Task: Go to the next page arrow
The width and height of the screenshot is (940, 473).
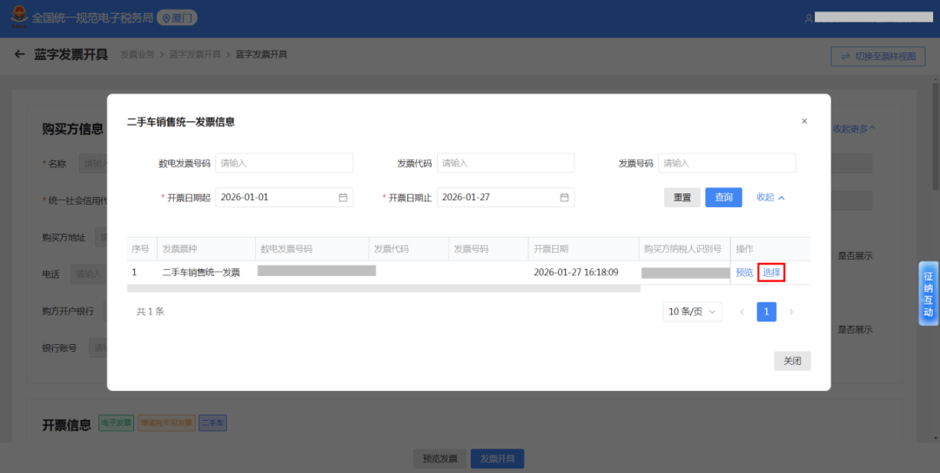Action: (790, 312)
